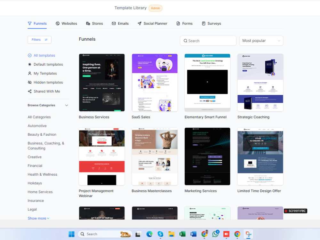
Task: Open Elementary Smart Funnel thumbnail
Action: coord(207,83)
